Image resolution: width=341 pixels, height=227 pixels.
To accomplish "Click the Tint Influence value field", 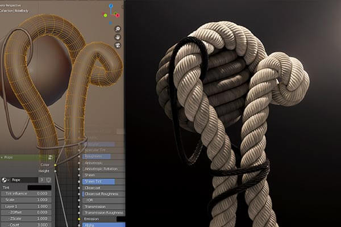I will click(26, 194).
